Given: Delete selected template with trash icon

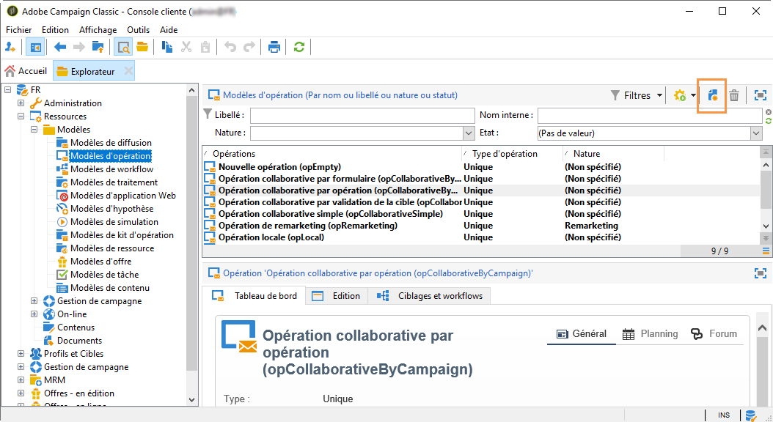Looking at the screenshot, I should [x=734, y=95].
